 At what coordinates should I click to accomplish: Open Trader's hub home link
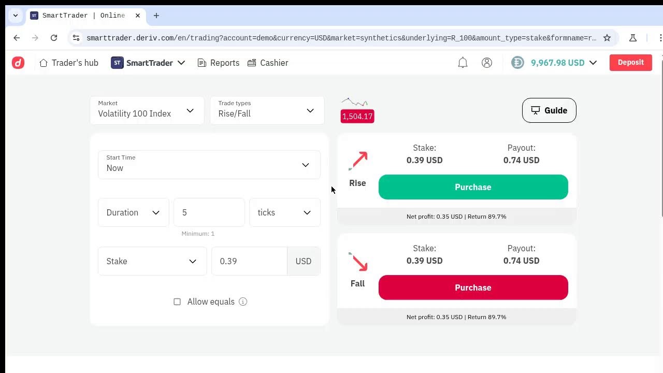(x=69, y=63)
